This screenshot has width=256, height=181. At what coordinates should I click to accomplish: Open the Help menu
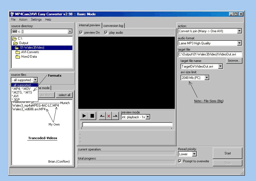(48, 20)
